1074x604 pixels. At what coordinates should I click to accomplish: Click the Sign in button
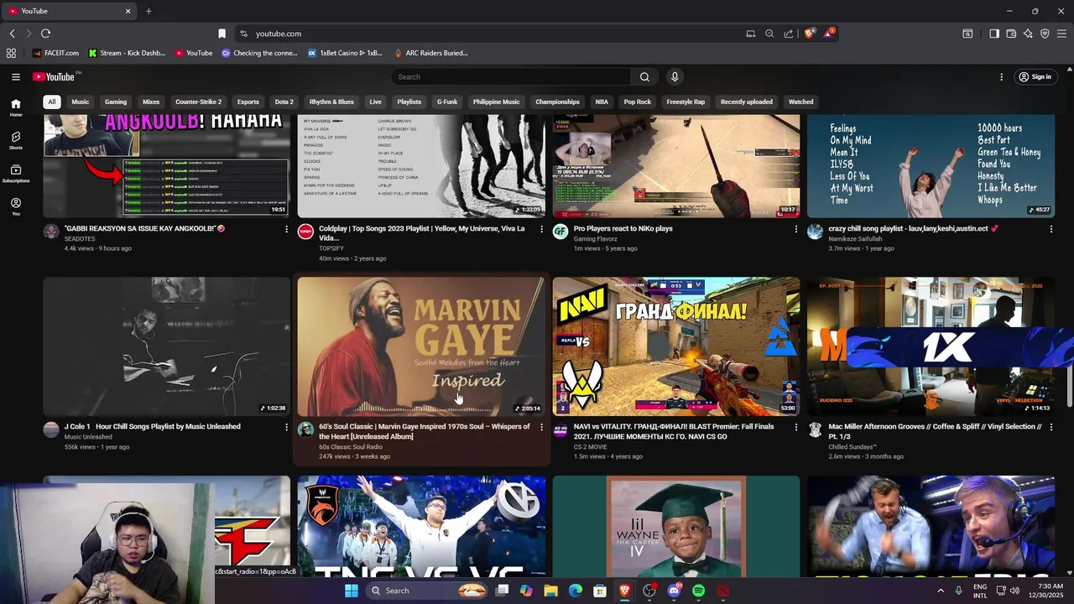(x=1035, y=76)
